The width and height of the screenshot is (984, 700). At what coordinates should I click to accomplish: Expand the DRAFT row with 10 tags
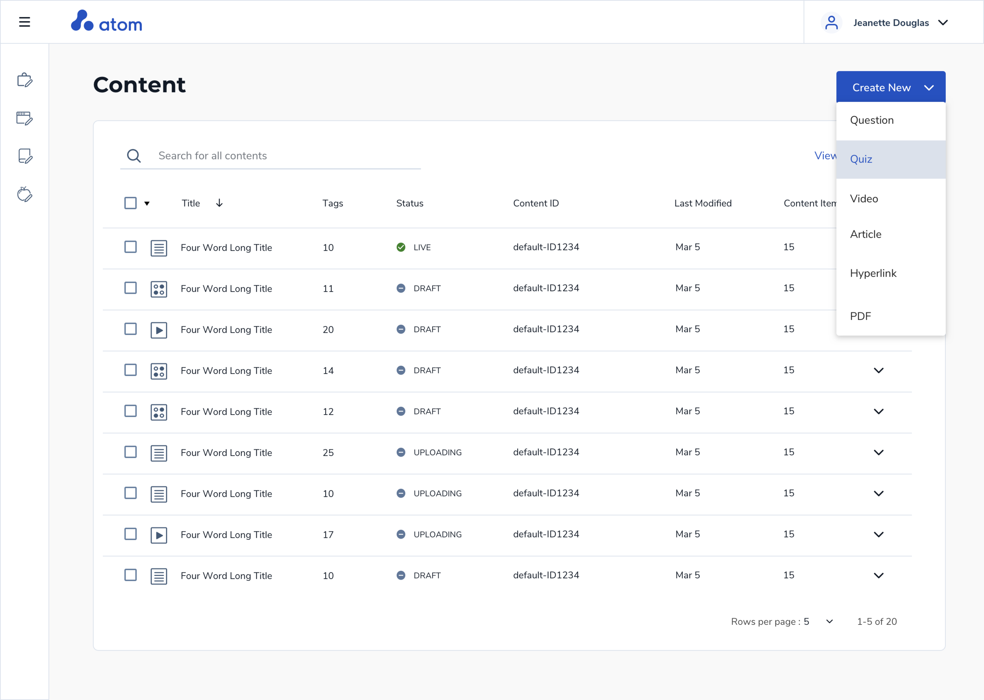(x=879, y=576)
